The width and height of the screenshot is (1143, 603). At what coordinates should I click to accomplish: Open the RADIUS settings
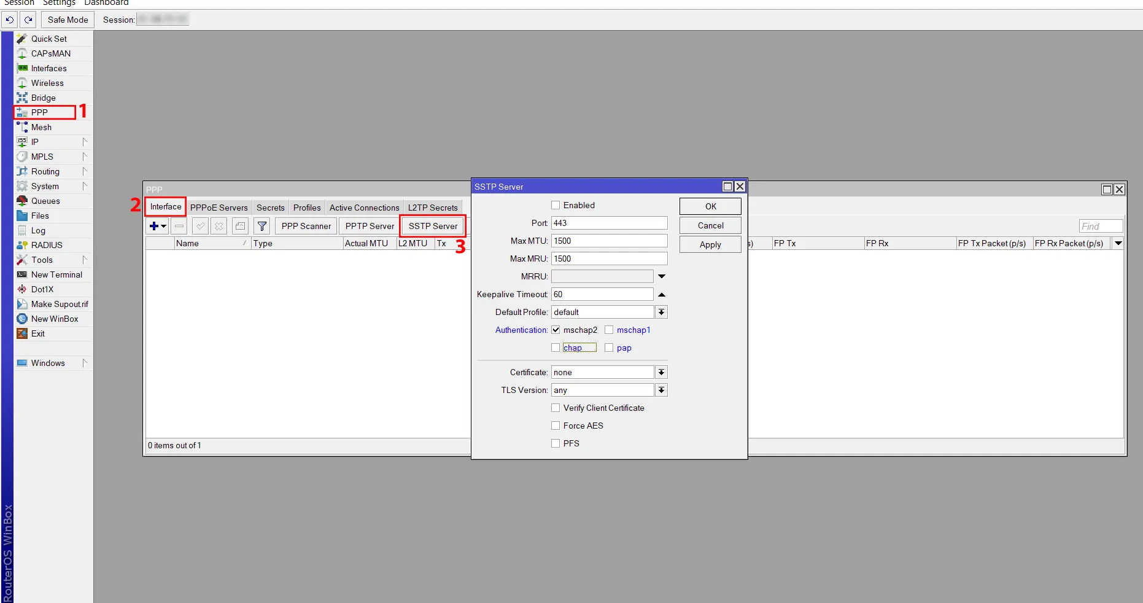pos(45,245)
